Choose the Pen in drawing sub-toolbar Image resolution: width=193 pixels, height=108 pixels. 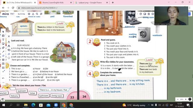pos(9,42)
